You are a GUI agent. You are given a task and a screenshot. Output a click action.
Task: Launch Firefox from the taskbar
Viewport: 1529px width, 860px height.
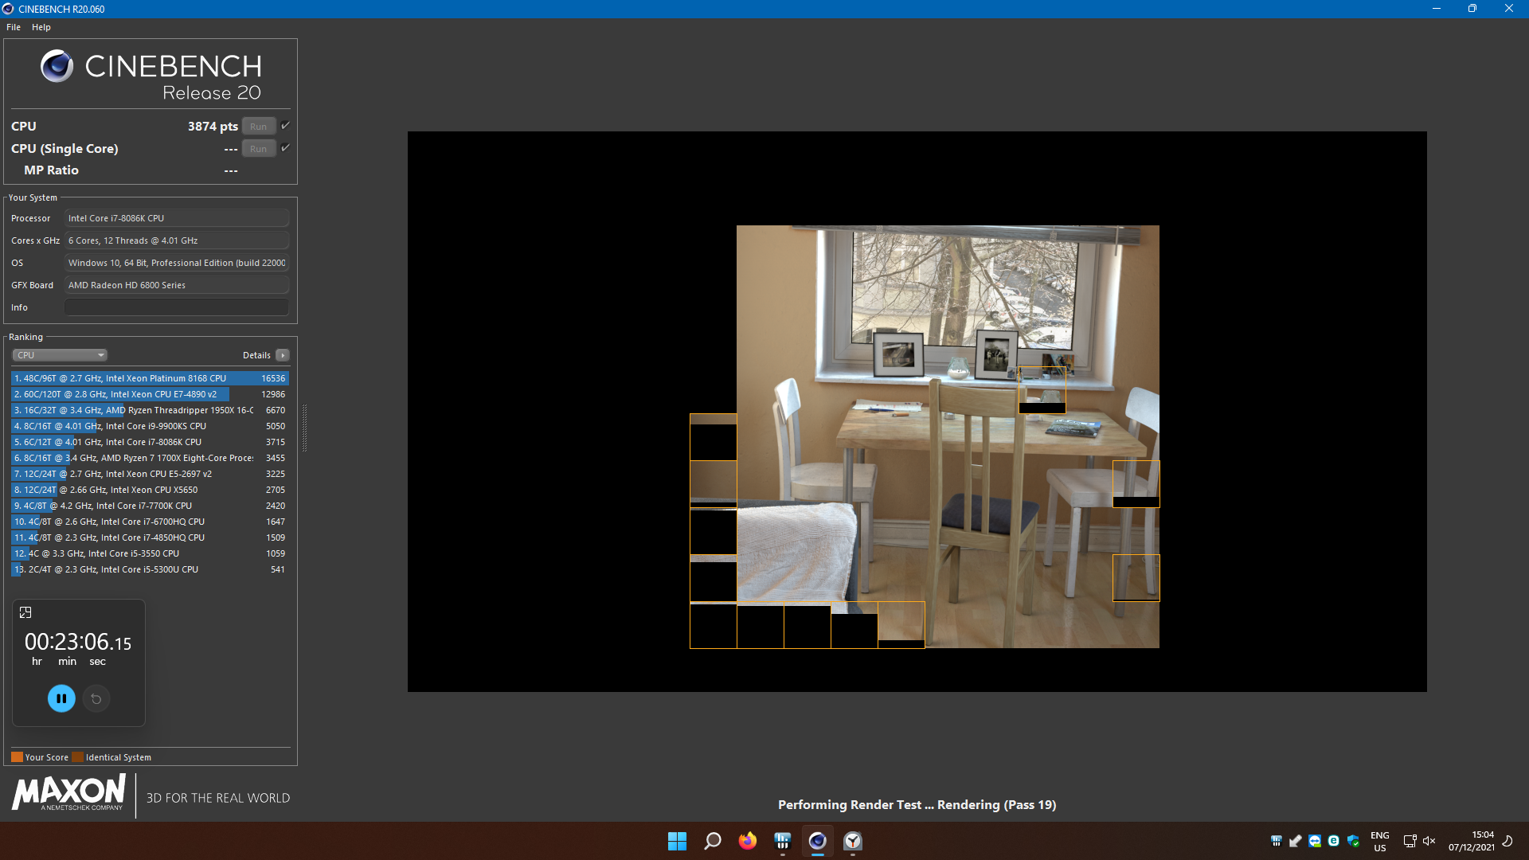click(x=748, y=841)
